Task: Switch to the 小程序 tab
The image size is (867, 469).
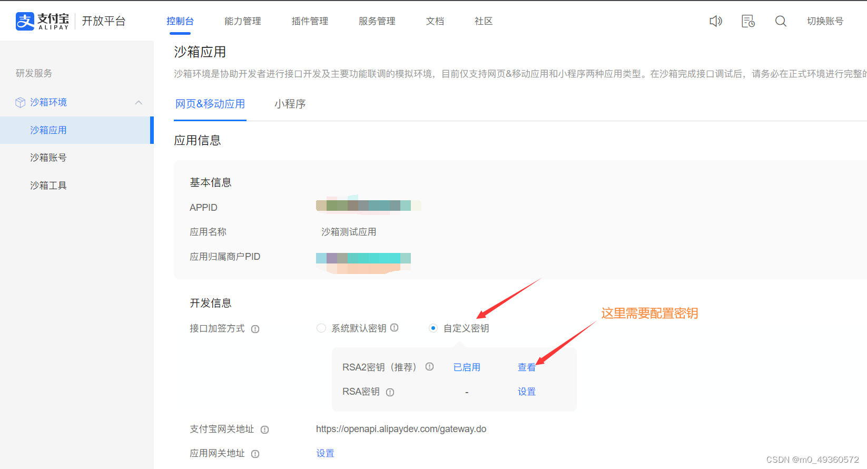Action: pyautogui.click(x=290, y=104)
